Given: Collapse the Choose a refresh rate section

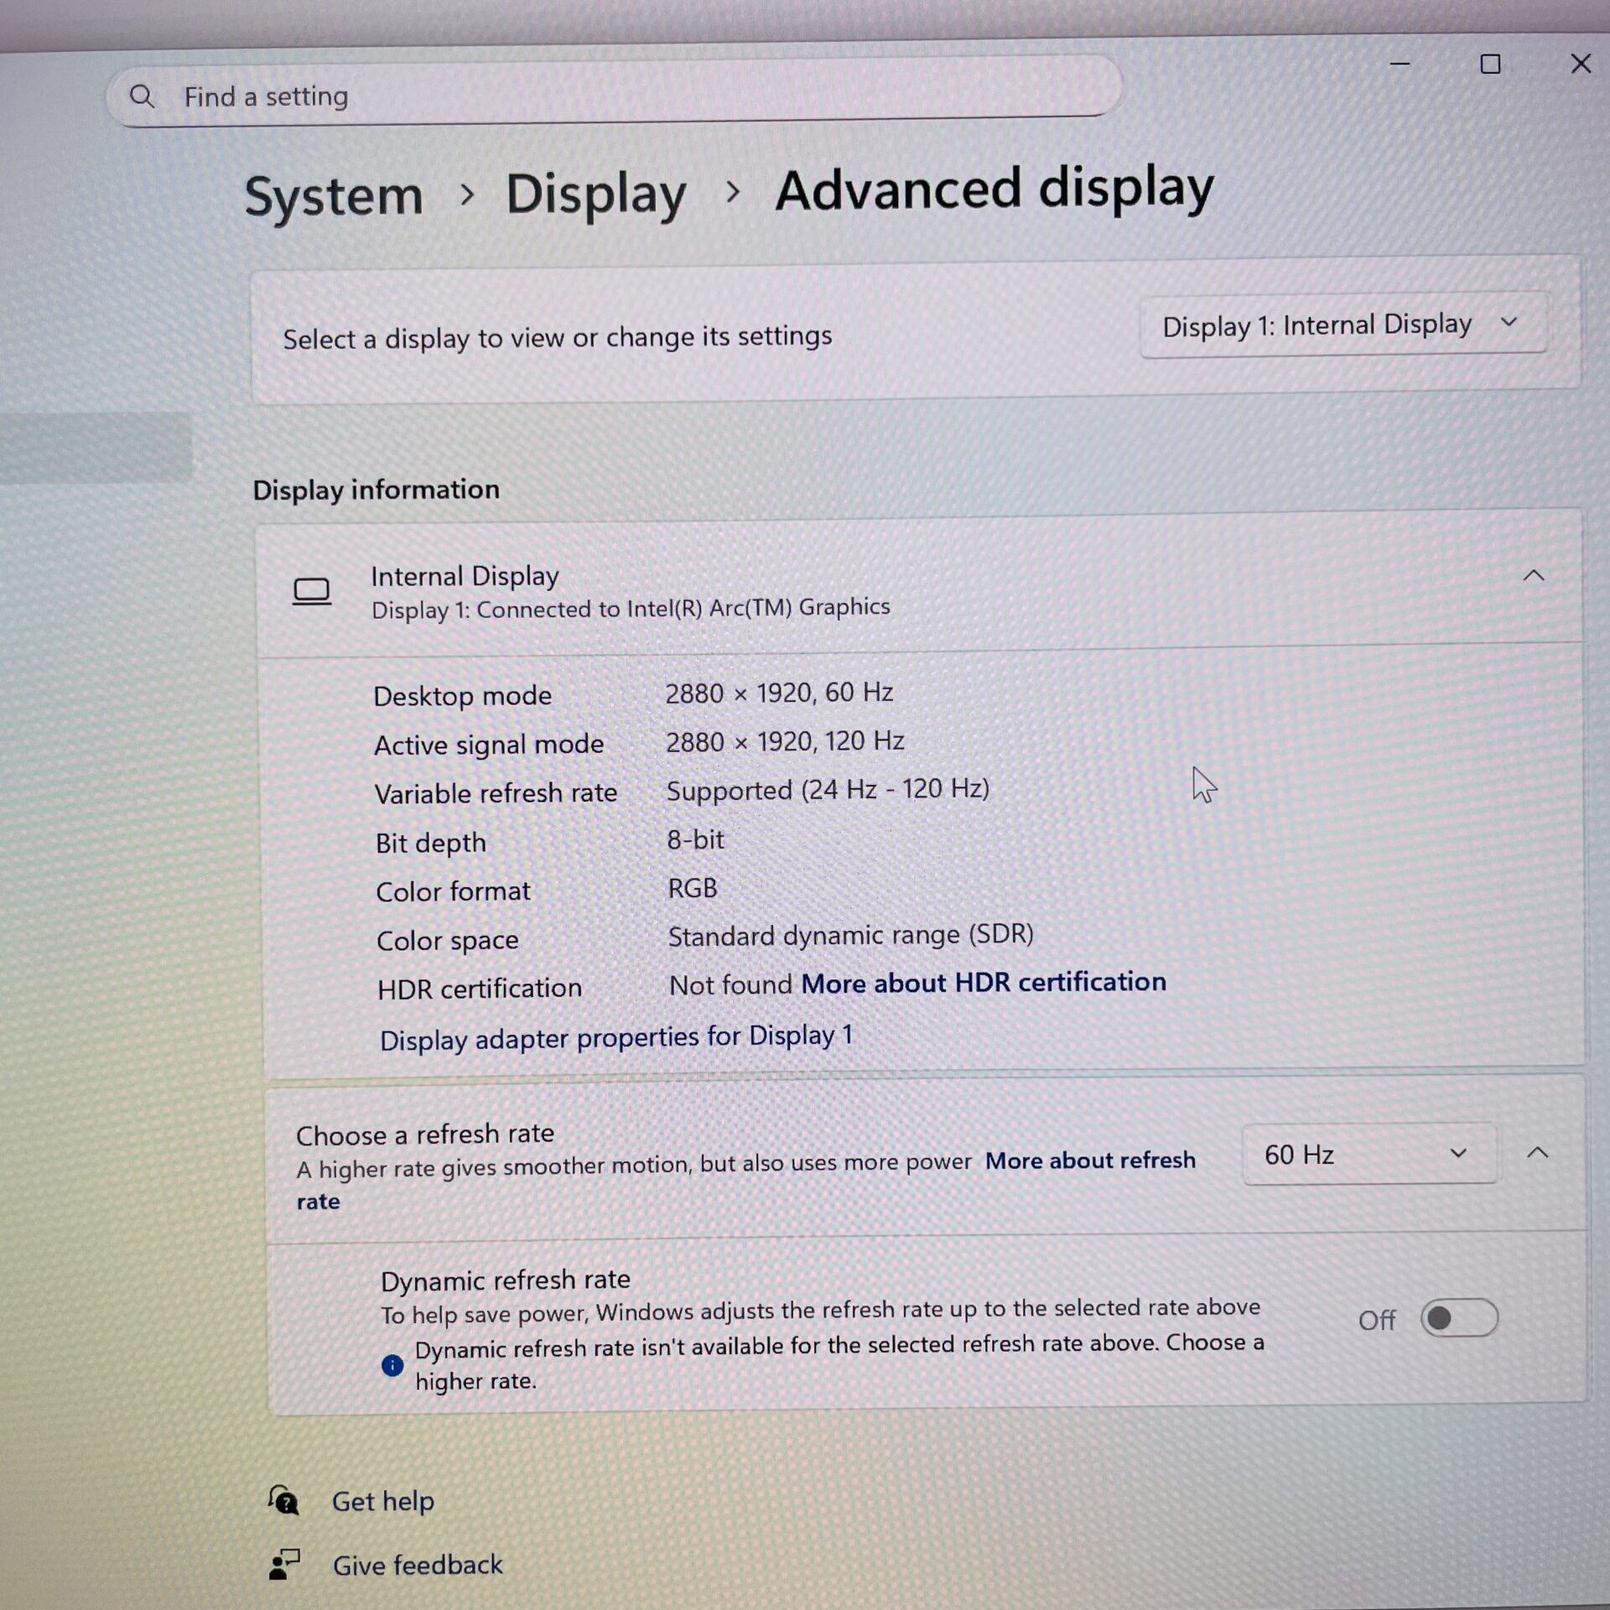Looking at the screenshot, I should tap(1537, 1153).
